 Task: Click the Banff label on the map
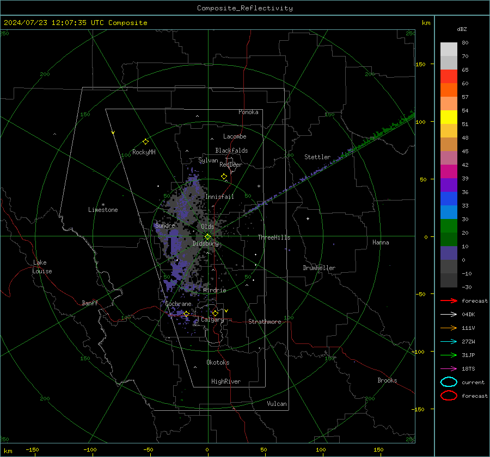[x=90, y=303]
